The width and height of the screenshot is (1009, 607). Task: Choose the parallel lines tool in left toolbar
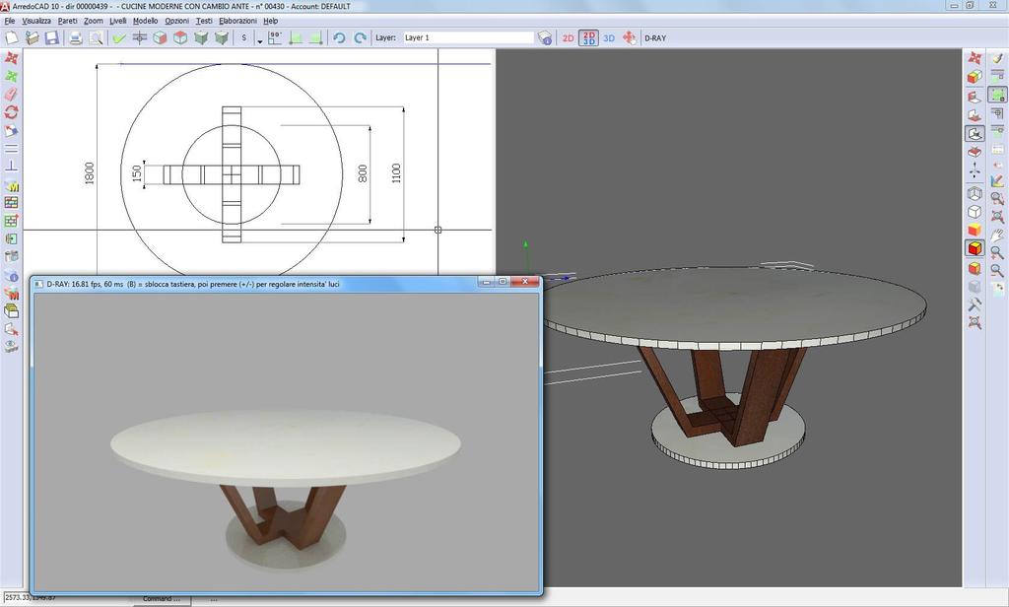click(11, 148)
